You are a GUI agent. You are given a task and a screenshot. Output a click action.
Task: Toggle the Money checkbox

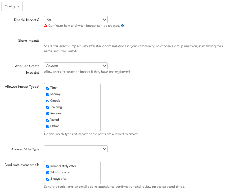(48, 95)
